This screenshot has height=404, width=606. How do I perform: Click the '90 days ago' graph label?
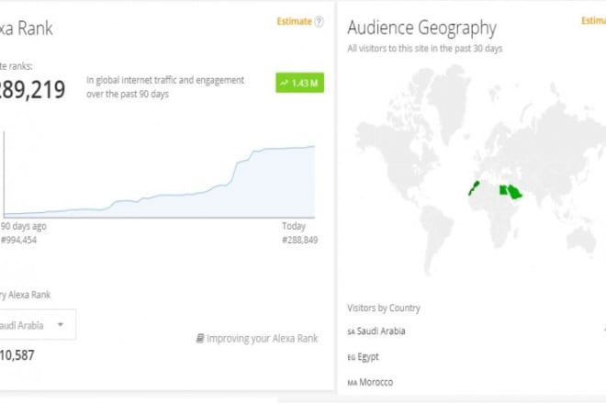coord(24,226)
